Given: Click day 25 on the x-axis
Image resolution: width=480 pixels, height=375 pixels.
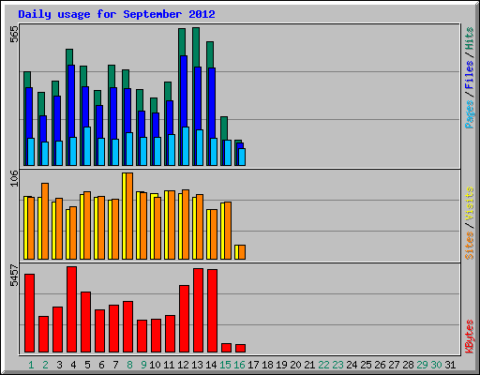Looking at the screenshot, I should (366, 365).
